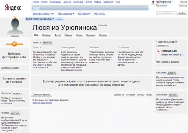Expand the ещё services list
188x133 pixels.
(118, 2)
